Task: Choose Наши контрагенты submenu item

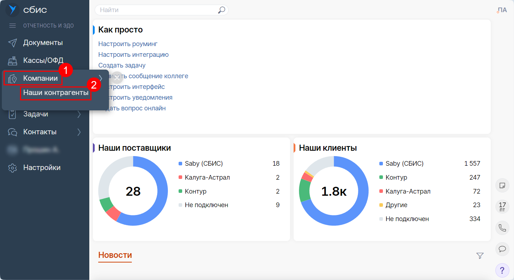Action: coord(56,92)
